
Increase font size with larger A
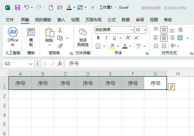(x=128, y=38)
